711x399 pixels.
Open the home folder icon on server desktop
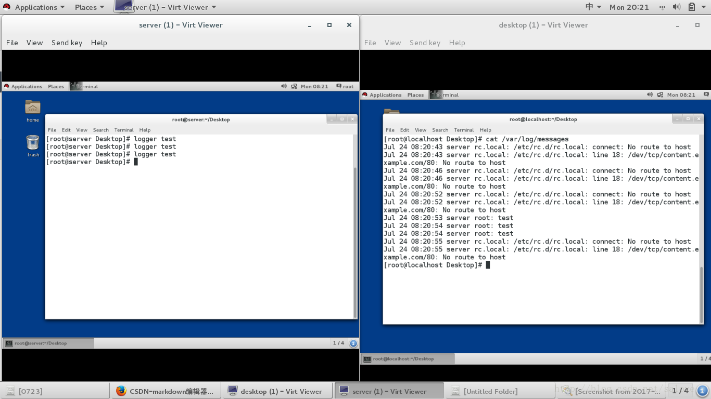point(33,111)
